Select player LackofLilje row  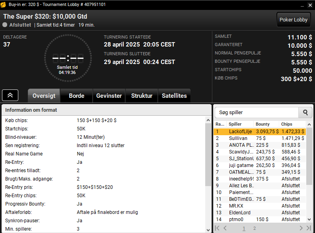260,132
